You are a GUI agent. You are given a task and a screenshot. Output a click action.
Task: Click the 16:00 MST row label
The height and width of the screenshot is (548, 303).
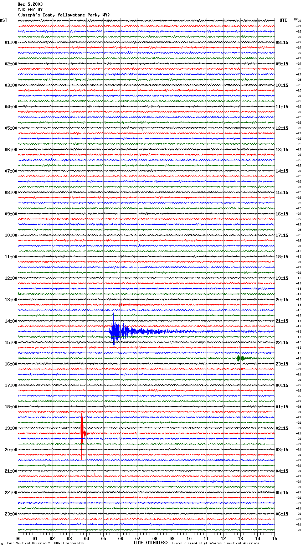(11, 364)
